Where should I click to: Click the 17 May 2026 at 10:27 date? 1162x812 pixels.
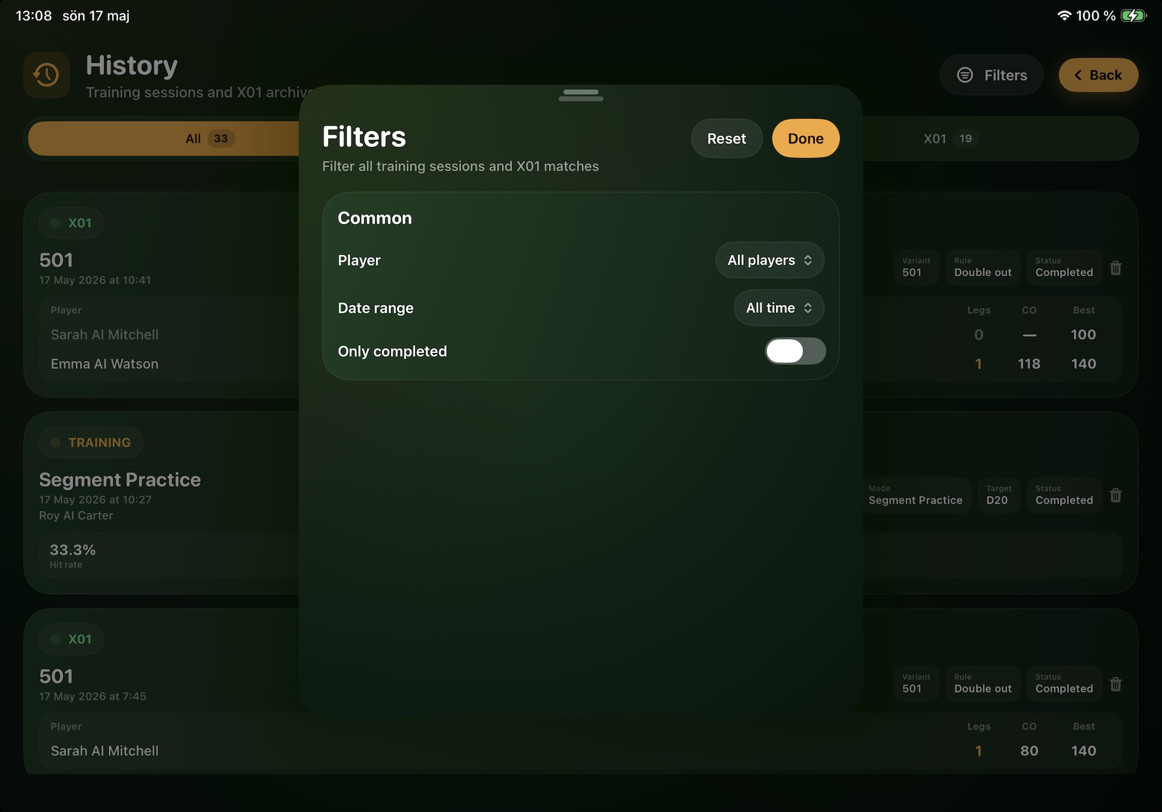96,500
